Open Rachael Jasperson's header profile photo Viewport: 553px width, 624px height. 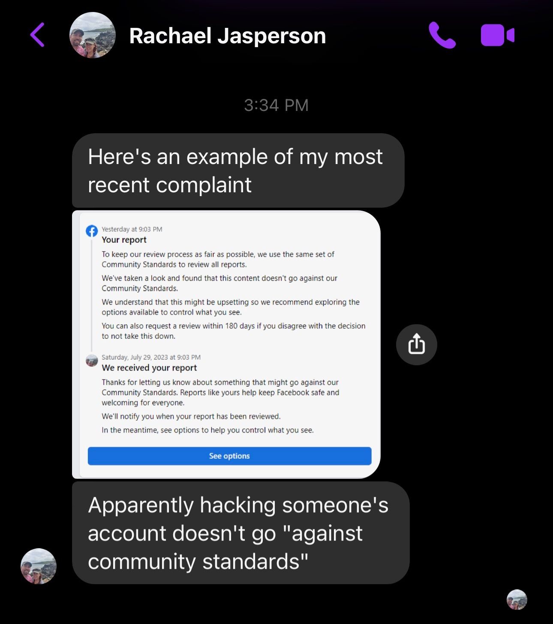[92, 35]
